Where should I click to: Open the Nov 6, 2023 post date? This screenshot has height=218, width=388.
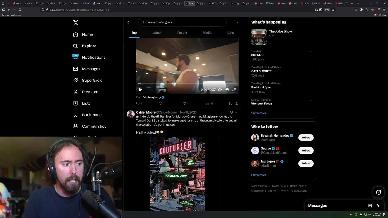coord(188,112)
